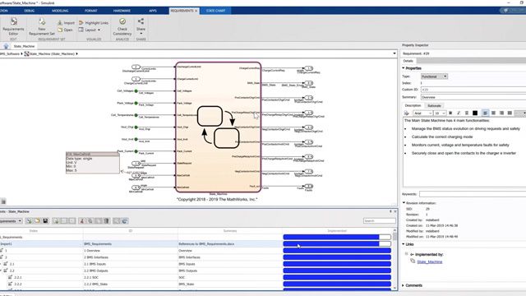Switch to the MODELING ribbon tab
The width and height of the screenshot is (526, 296).
[x=60, y=11]
